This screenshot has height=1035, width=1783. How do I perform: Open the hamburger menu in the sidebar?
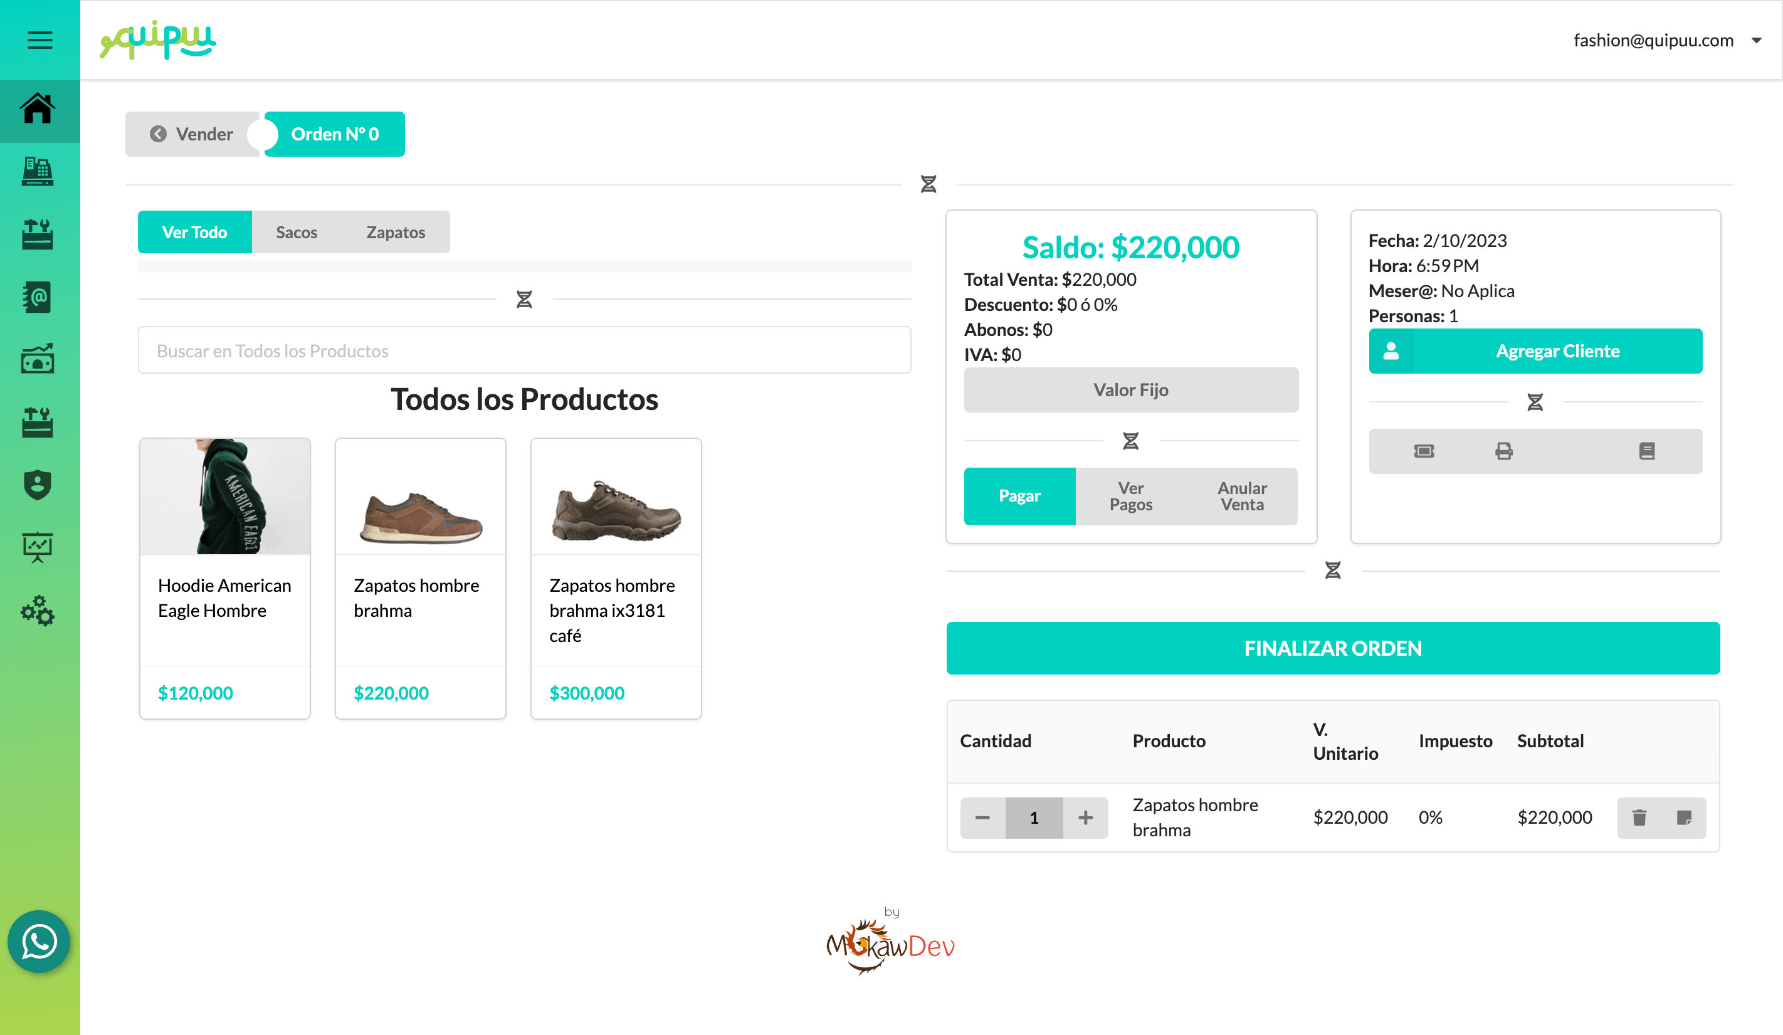[x=39, y=39]
